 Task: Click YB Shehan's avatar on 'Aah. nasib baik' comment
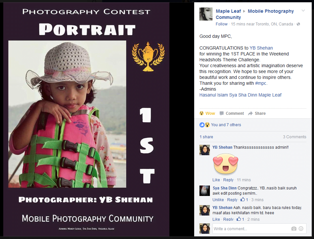(204, 210)
